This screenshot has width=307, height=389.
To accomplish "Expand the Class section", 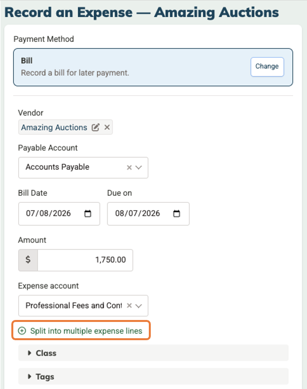I will (x=153, y=353).
